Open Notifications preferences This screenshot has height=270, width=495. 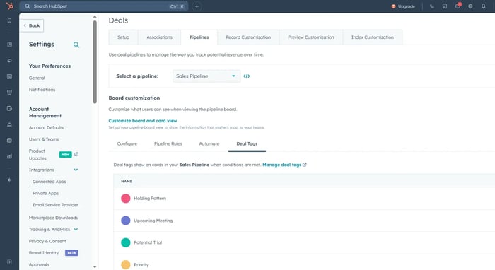coord(42,90)
